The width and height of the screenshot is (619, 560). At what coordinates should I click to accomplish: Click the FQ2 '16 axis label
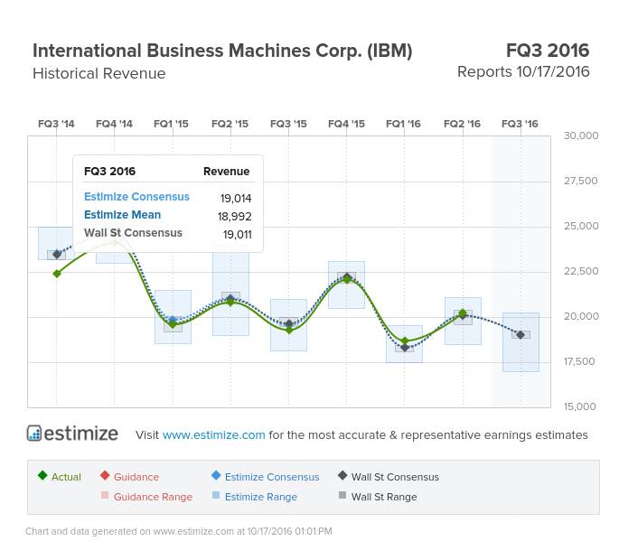point(462,124)
